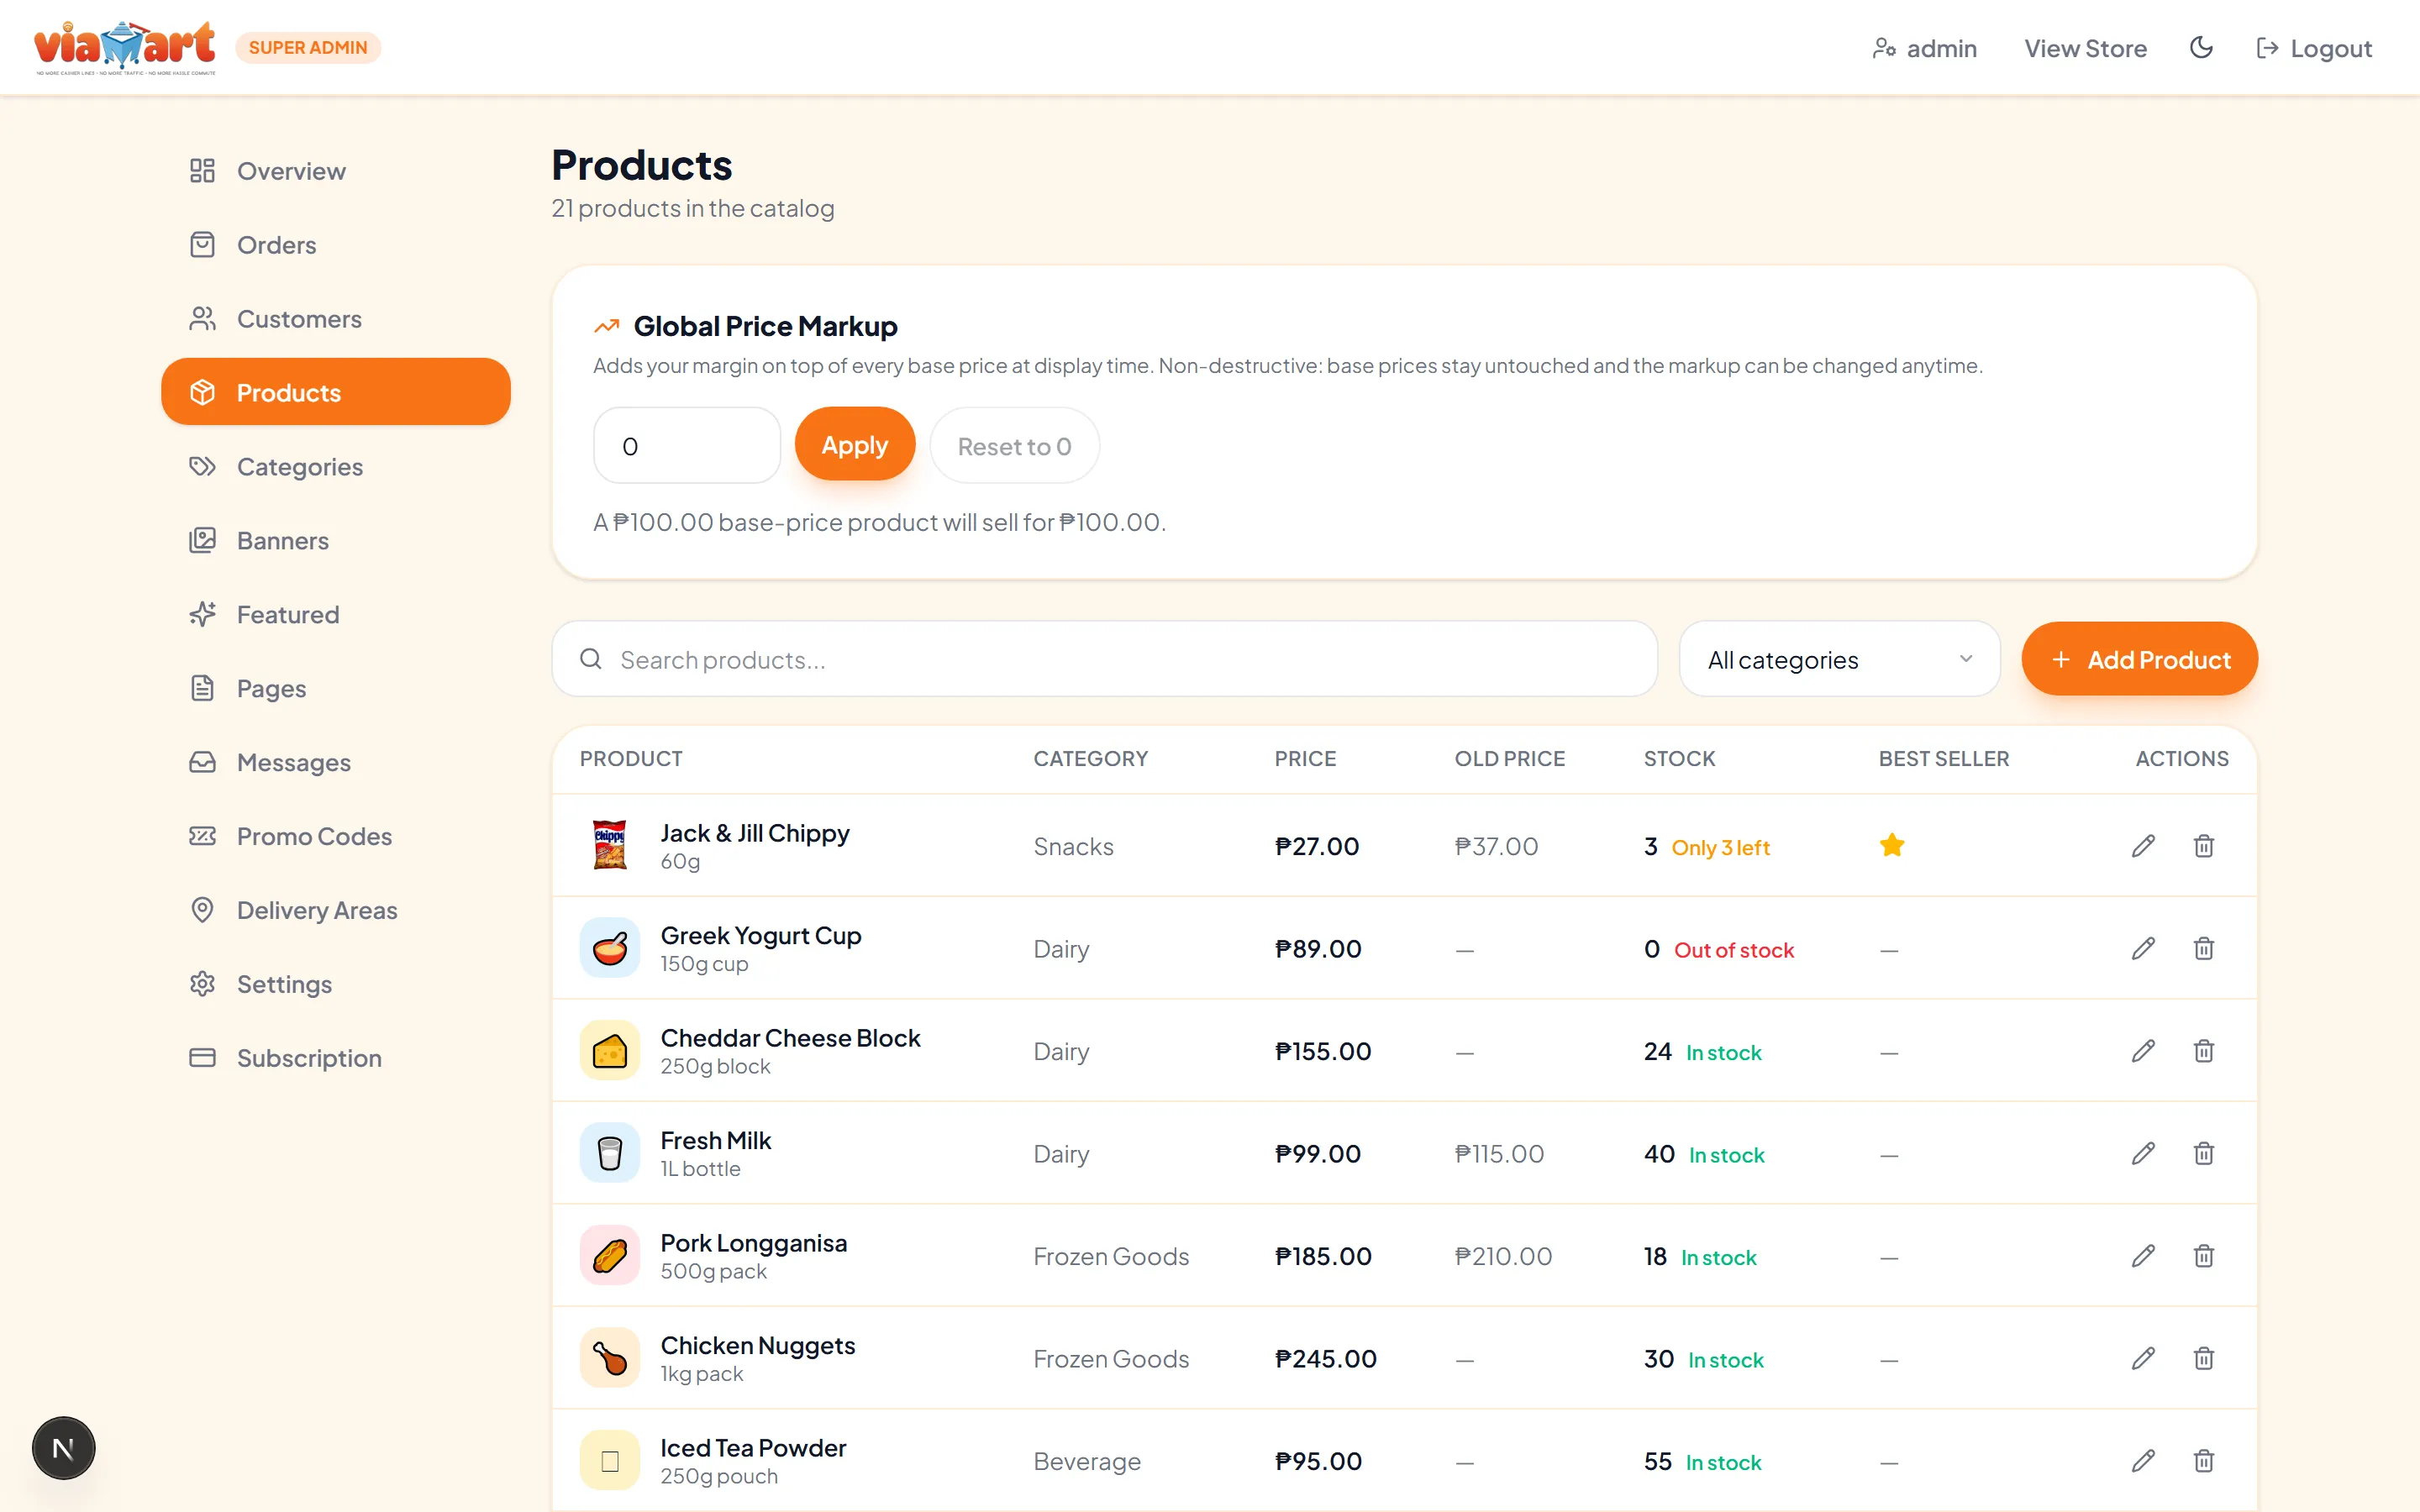
Task: Click the Out of stock label
Action: [x=1734, y=950]
